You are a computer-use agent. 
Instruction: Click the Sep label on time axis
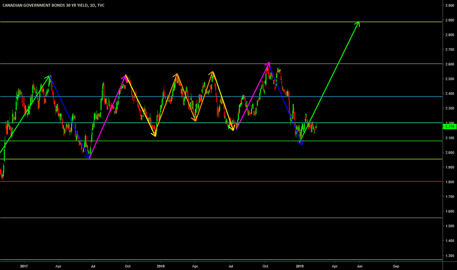396,266
